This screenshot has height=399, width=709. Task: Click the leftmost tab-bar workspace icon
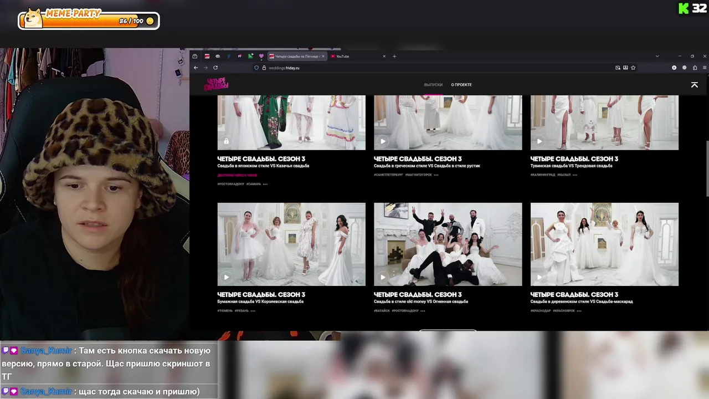[194, 56]
